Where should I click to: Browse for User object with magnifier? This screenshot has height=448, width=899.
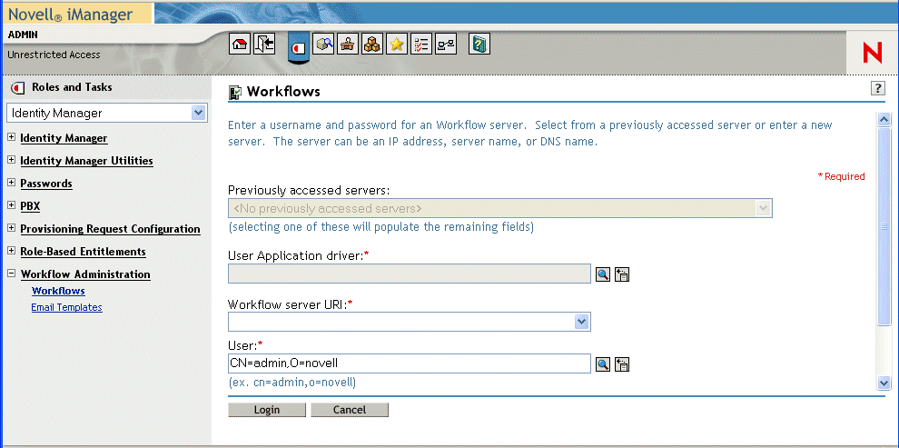pyautogui.click(x=603, y=363)
